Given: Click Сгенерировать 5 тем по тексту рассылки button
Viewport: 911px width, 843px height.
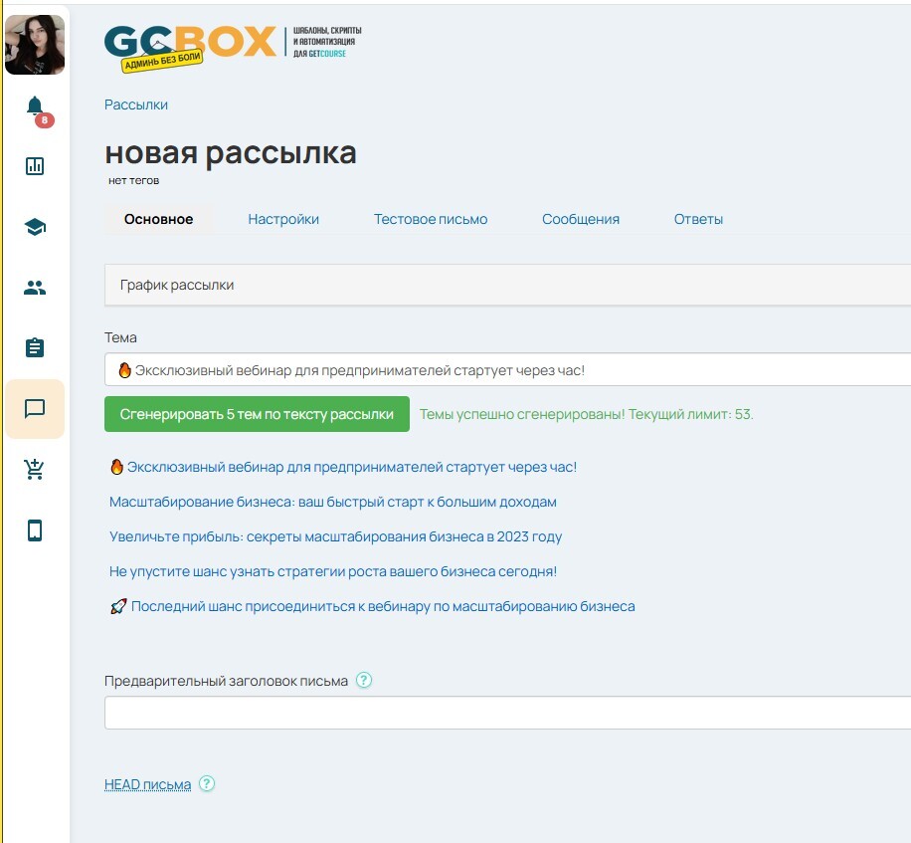Looking at the screenshot, I should (257, 414).
